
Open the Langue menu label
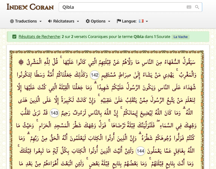[x=129, y=21]
